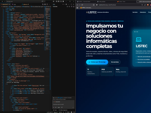Click the VS Code command center search box
This screenshot has width=151, height=113.
coord(24,2)
